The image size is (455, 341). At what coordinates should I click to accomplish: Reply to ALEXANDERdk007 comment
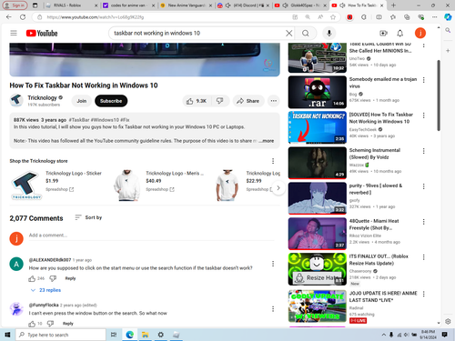[70, 278]
